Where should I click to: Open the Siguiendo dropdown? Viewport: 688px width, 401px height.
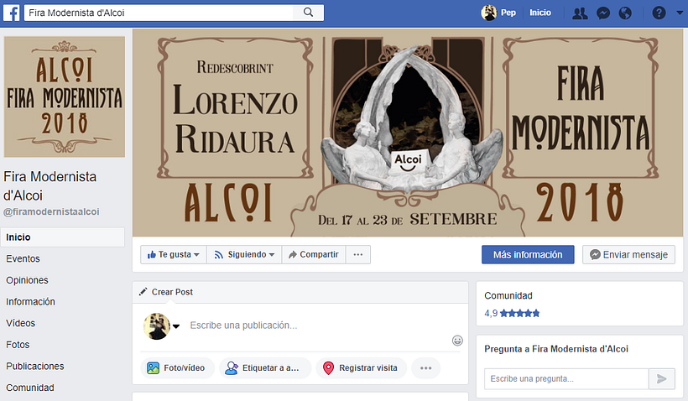click(x=244, y=254)
